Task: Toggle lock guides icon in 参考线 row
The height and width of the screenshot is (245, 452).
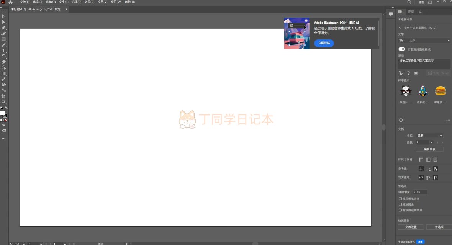Action: point(428,168)
